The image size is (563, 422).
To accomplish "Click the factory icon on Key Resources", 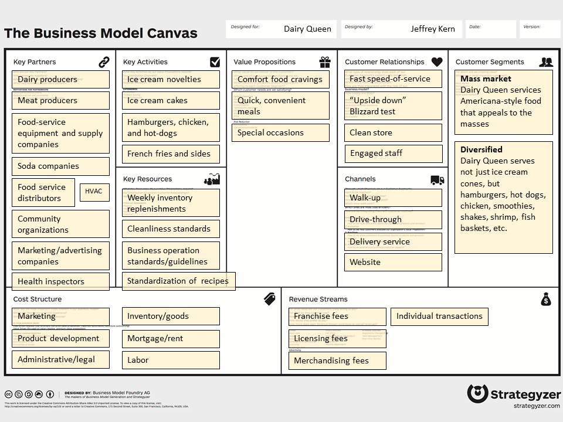I will 211,178.
